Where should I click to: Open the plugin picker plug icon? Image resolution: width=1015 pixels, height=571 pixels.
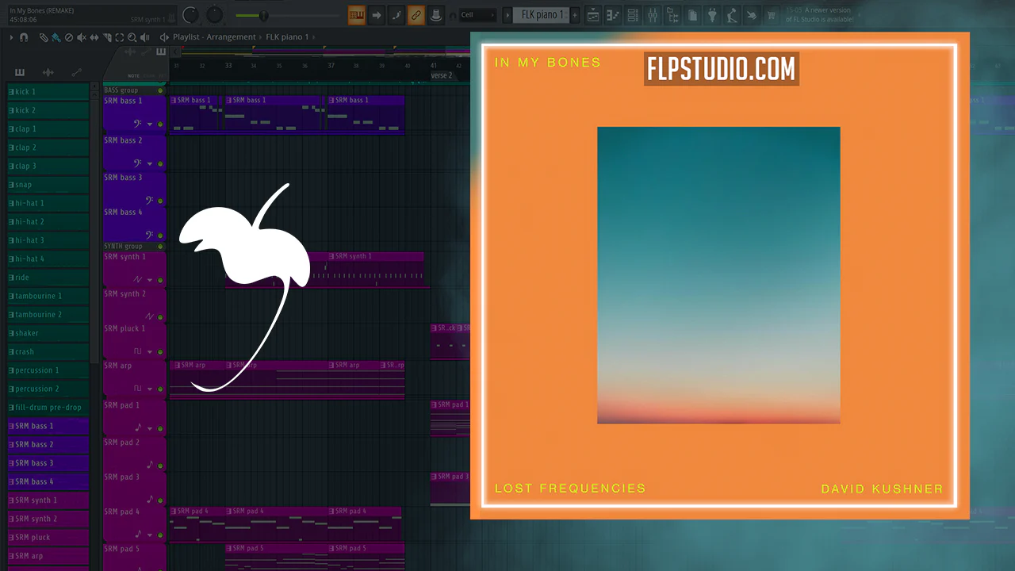tap(712, 15)
